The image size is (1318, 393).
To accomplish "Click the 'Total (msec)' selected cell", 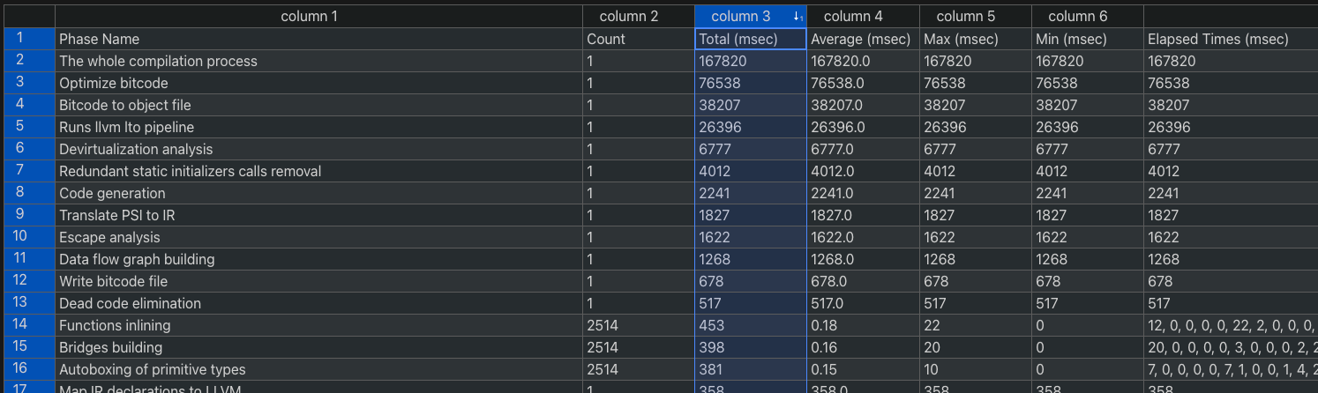I will click(x=750, y=39).
